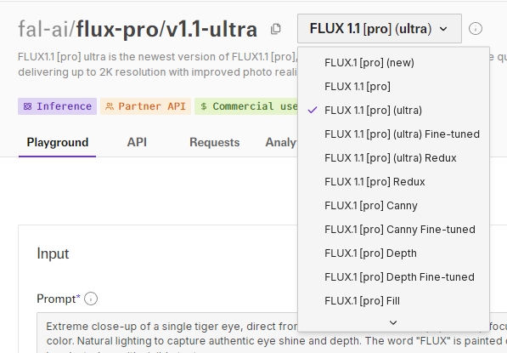
Task: Click the Prompt info icon
Action: click(91, 299)
